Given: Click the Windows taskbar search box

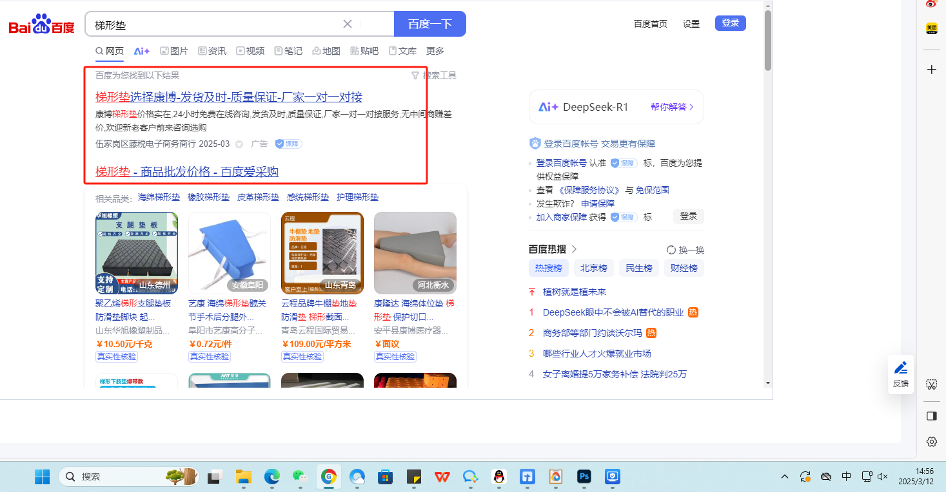Looking at the screenshot, I should pyautogui.click(x=129, y=477).
